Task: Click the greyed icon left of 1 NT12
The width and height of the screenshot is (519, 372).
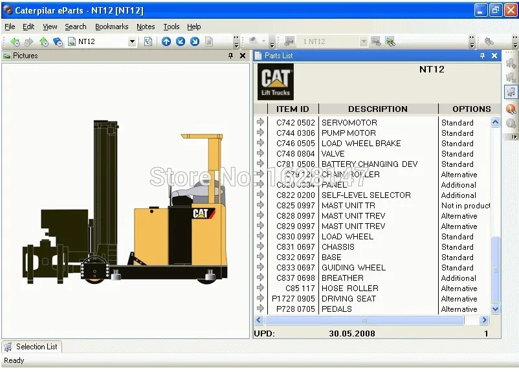Action: point(289,41)
